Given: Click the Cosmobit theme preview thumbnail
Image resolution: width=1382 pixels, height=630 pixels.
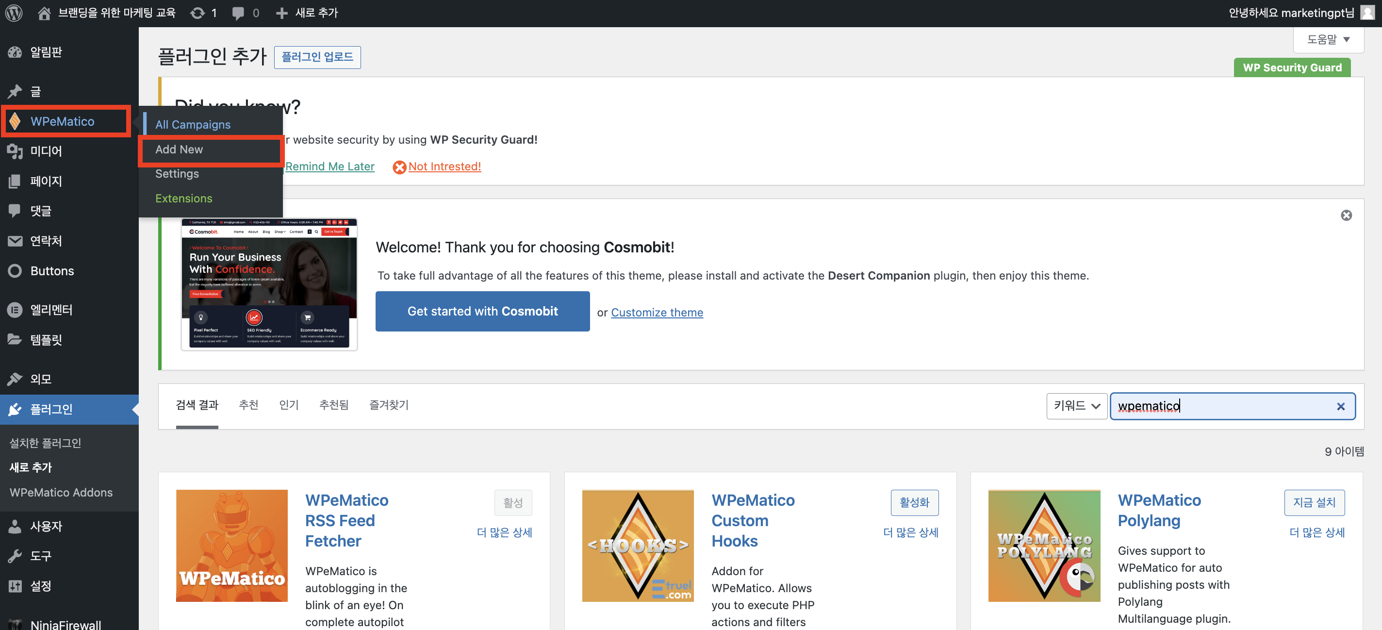Looking at the screenshot, I should [x=269, y=284].
